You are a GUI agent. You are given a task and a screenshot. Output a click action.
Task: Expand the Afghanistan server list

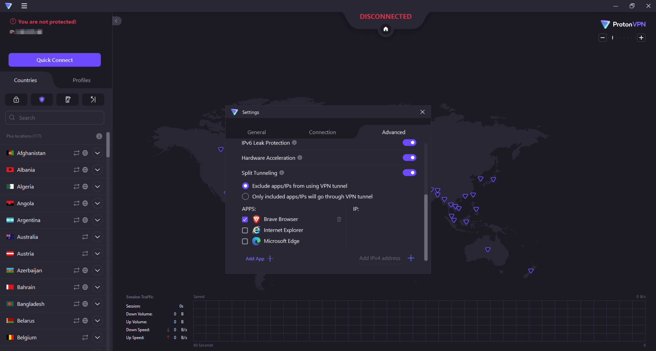pos(98,153)
